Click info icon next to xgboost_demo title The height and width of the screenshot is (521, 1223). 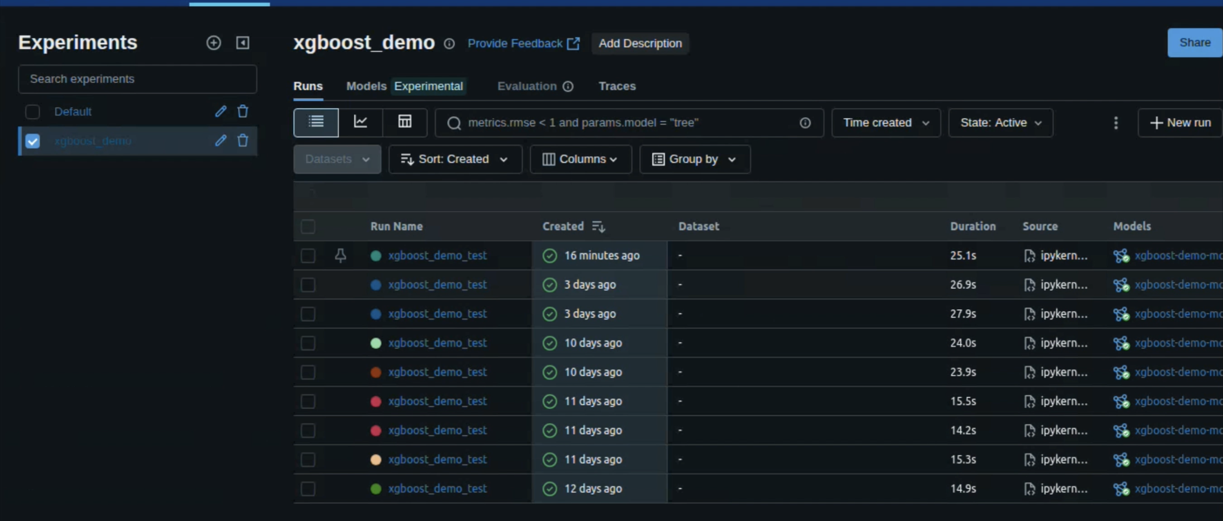(x=449, y=44)
